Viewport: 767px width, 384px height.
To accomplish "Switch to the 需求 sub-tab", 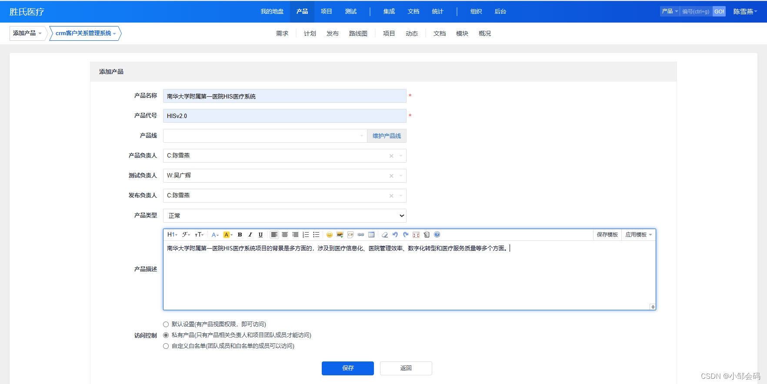I will click(282, 33).
